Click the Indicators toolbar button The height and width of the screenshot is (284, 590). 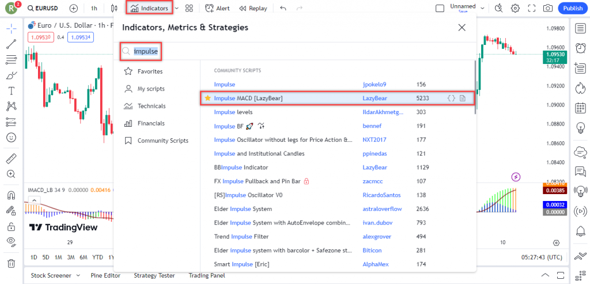click(x=149, y=8)
